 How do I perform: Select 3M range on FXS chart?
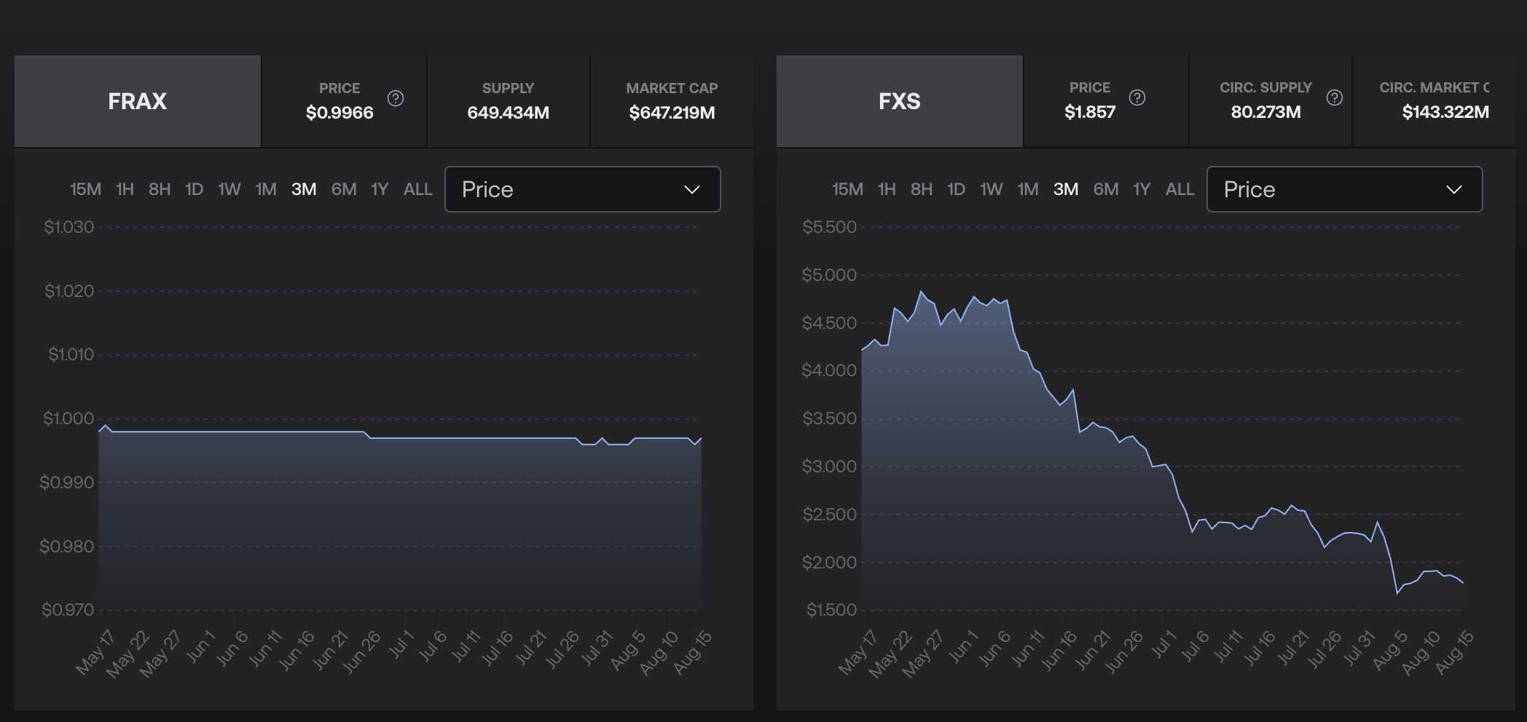click(1066, 189)
